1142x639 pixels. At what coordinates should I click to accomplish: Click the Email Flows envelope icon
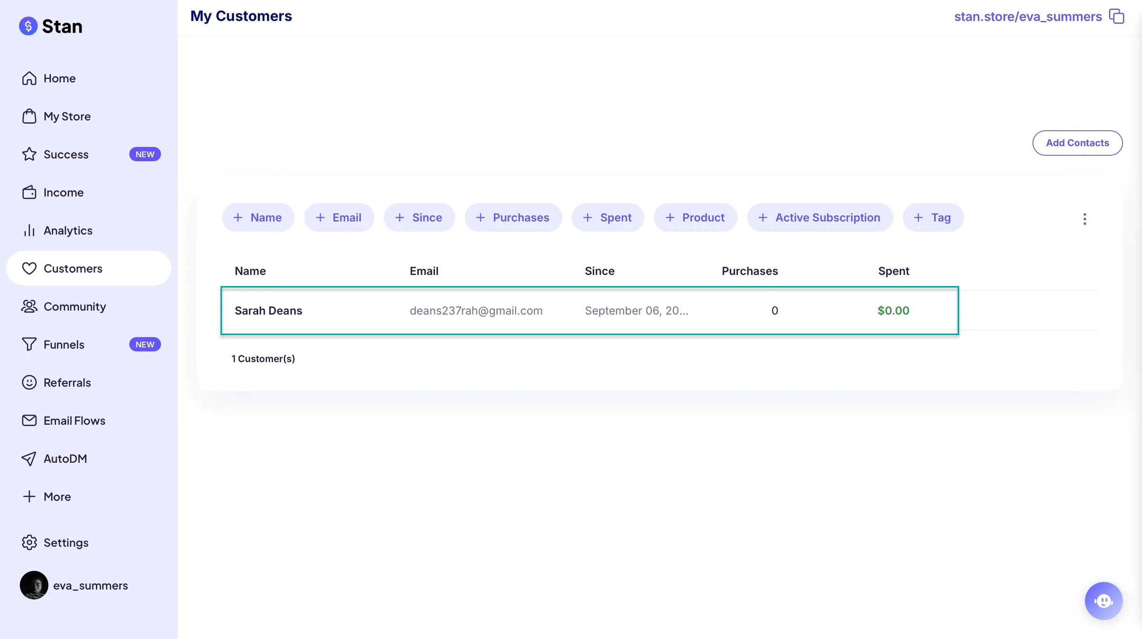[x=29, y=420]
